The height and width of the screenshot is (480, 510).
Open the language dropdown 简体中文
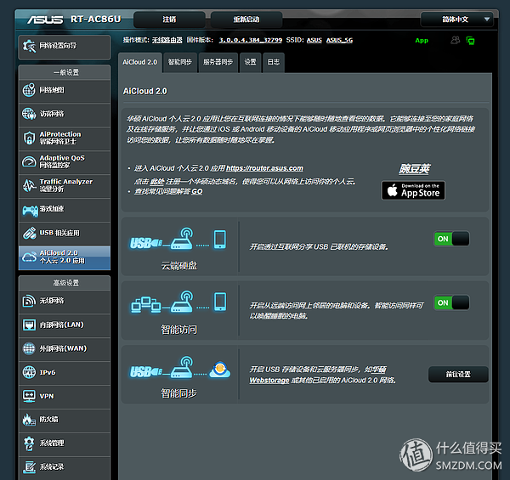pos(457,20)
